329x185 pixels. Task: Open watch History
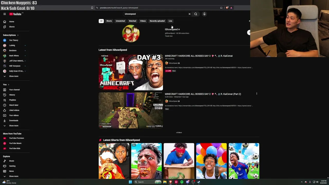pyautogui.click(x=12, y=95)
